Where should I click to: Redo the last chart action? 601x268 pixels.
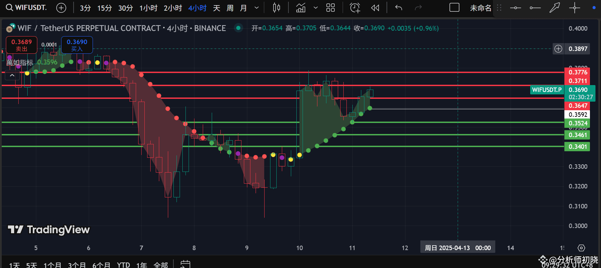click(418, 8)
